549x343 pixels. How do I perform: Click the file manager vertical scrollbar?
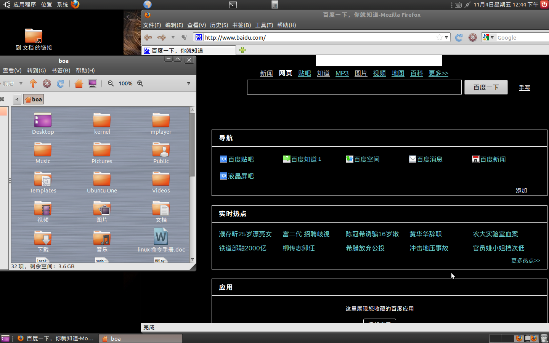pyautogui.click(x=193, y=145)
